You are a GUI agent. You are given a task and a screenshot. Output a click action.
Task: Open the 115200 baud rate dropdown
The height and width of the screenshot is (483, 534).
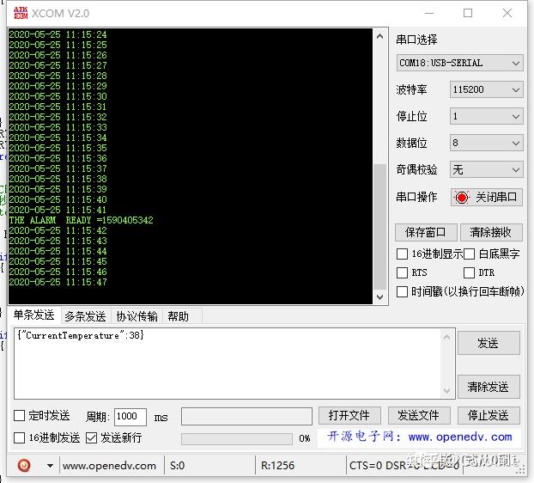[486, 89]
